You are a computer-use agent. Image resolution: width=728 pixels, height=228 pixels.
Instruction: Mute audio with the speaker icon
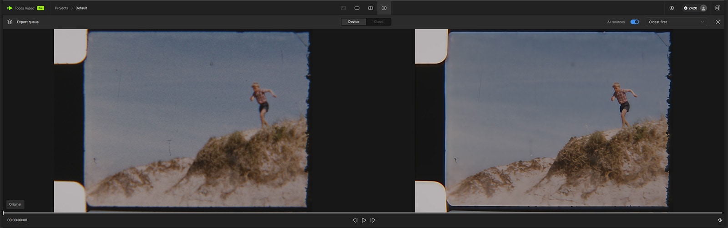(x=719, y=220)
